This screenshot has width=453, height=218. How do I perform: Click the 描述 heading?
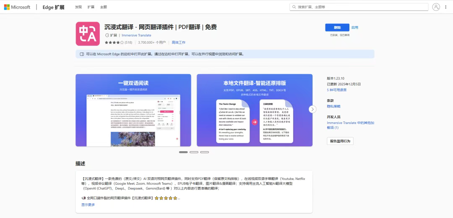(80, 164)
